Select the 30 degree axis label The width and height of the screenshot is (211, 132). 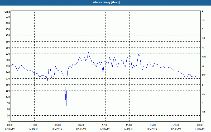click(8, 115)
